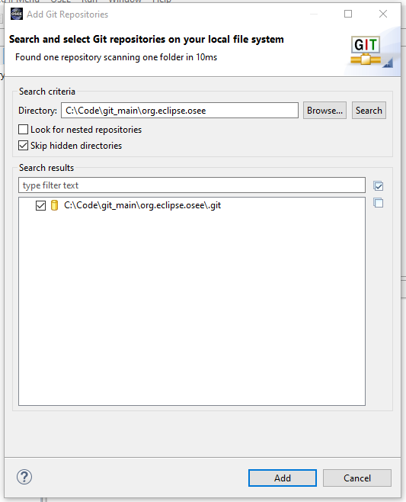This screenshot has width=406, height=502.
Task: Uncheck the org.eclipse.osee\.git repository checkbox
Action: click(x=40, y=205)
